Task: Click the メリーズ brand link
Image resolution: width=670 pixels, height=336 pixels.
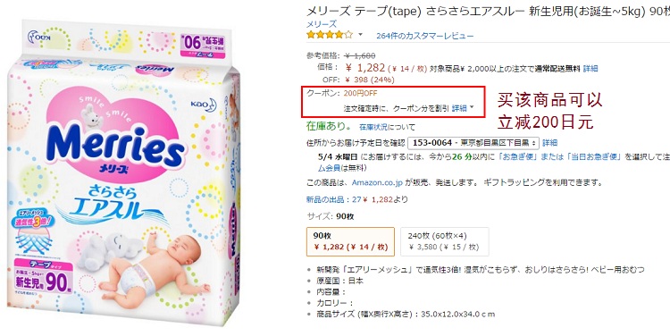Action: tap(322, 24)
